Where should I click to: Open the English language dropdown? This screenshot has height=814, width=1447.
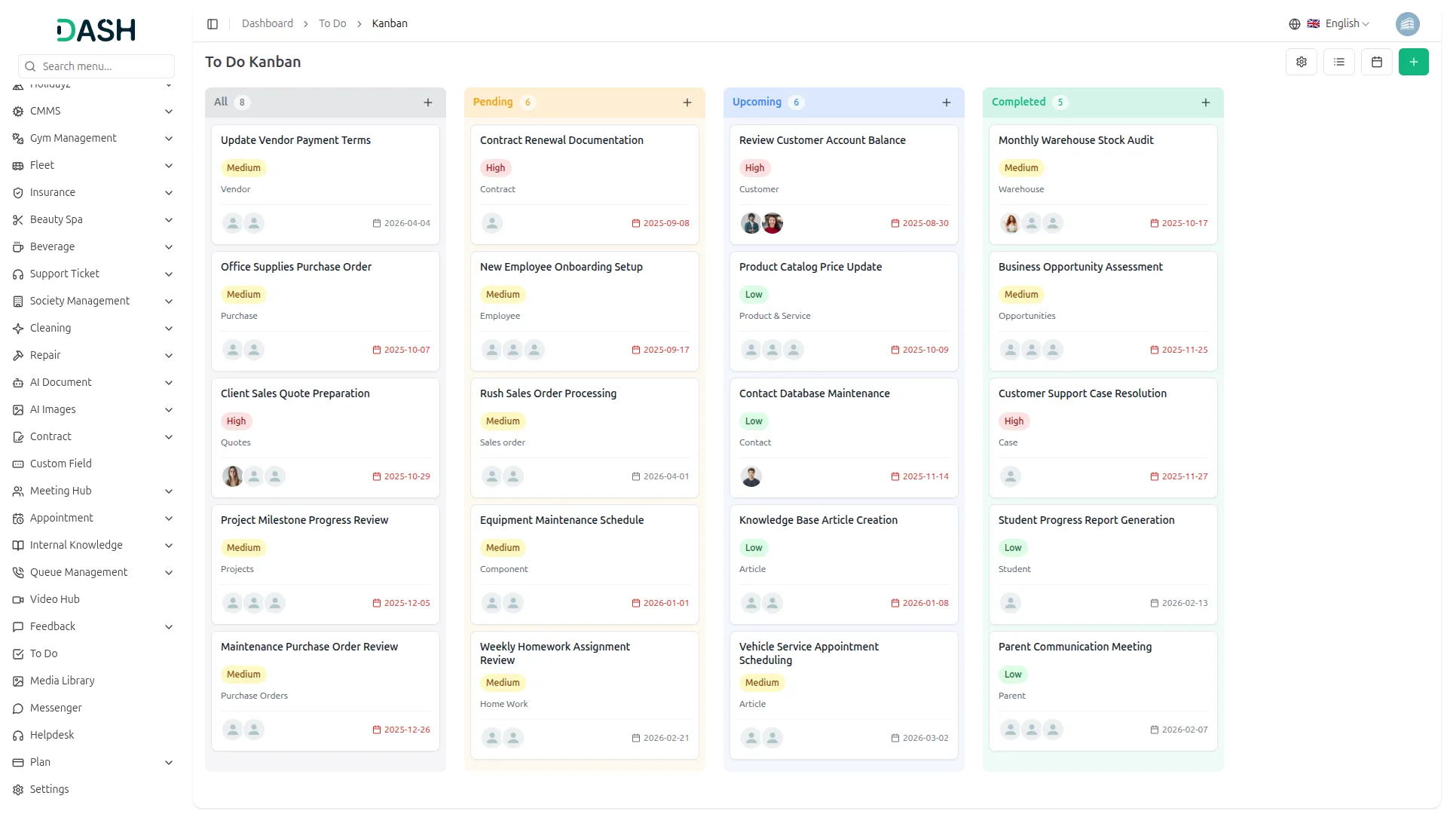click(x=1338, y=24)
